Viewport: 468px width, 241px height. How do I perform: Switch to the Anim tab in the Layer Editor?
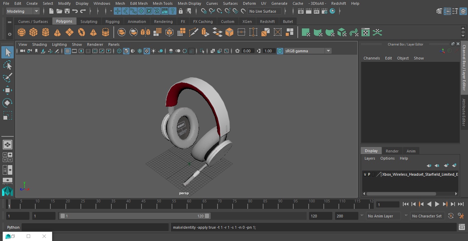411,151
